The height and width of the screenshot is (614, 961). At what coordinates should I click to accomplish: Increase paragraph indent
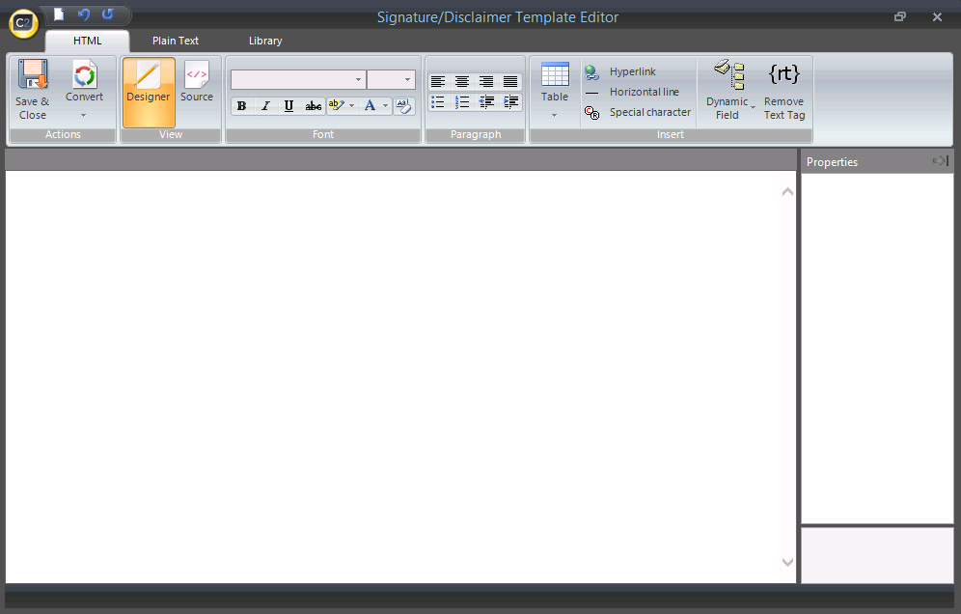(x=510, y=101)
